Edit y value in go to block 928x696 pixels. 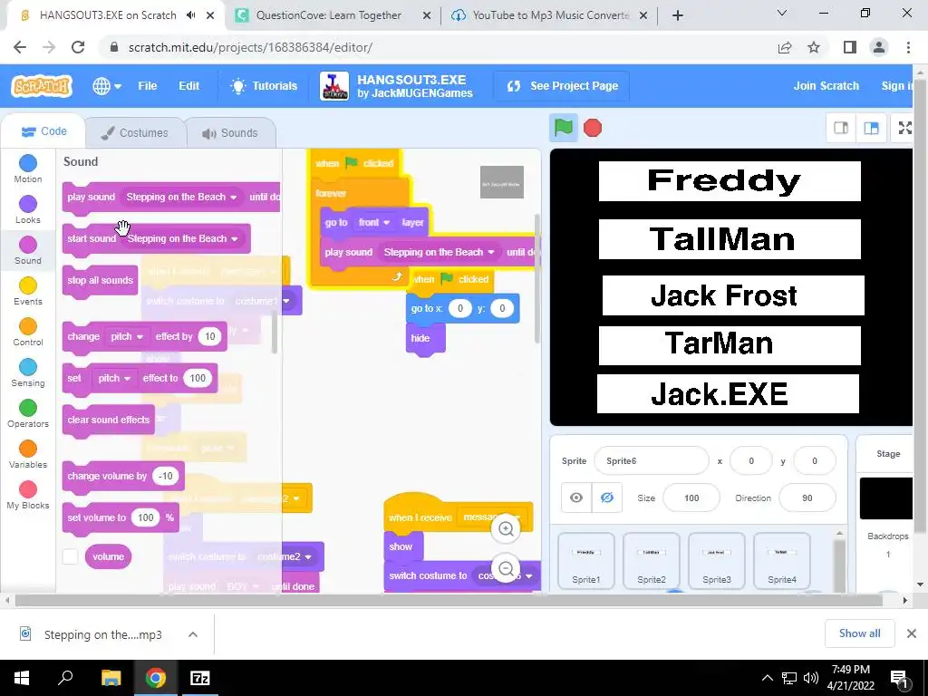tap(502, 308)
